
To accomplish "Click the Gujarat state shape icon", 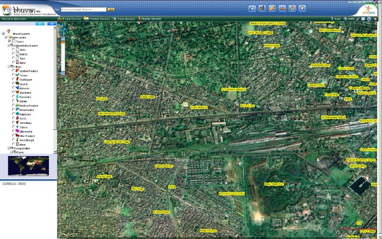I will point(17,84).
